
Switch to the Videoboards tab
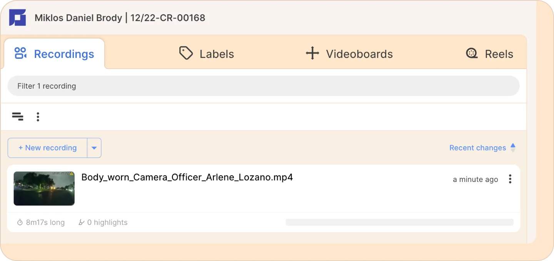point(349,54)
